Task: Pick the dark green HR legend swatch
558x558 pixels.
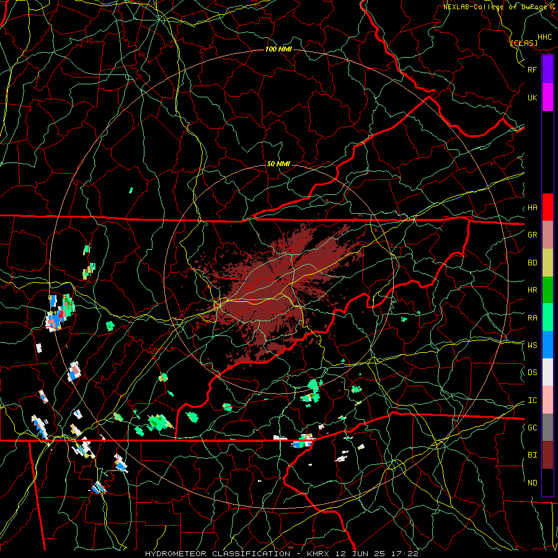Action: [x=547, y=290]
